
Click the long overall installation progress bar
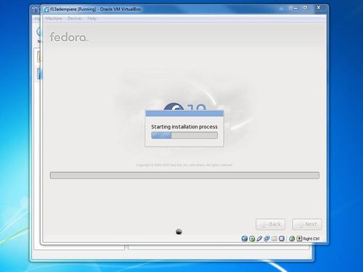point(184,176)
